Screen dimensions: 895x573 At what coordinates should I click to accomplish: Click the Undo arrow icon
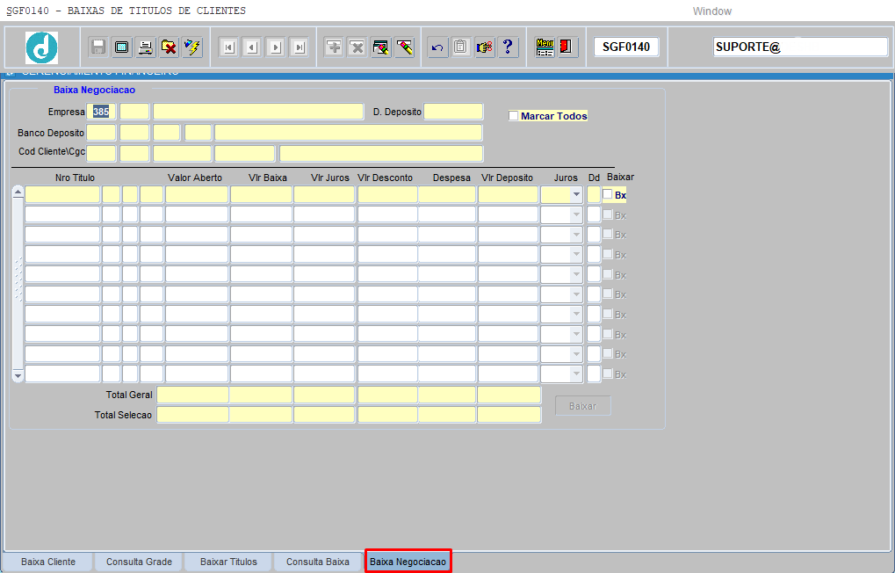coord(437,47)
